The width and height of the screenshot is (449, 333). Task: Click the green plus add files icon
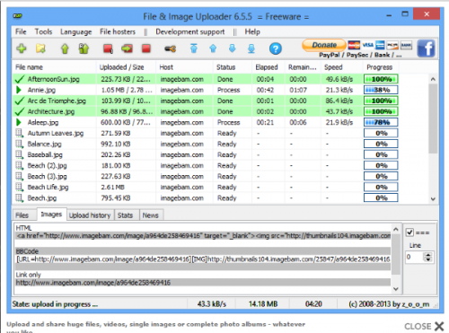click(22, 48)
